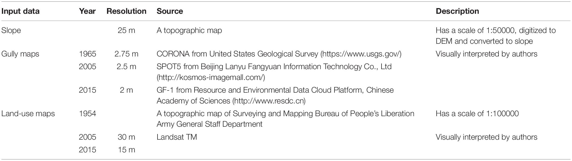Click the USGS website URL link
The image size is (572, 161).
361,54
